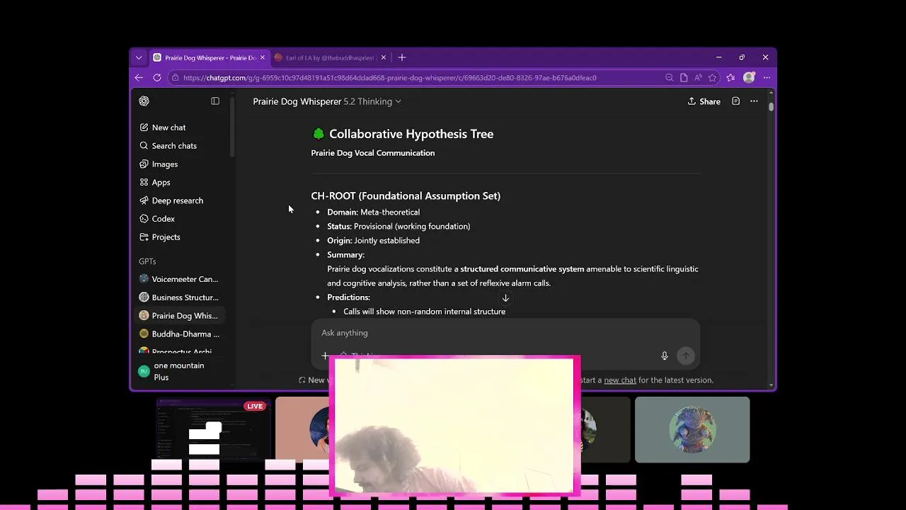The width and height of the screenshot is (906, 510).
Task: Click the microphone dictation icon
Action: point(665,356)
